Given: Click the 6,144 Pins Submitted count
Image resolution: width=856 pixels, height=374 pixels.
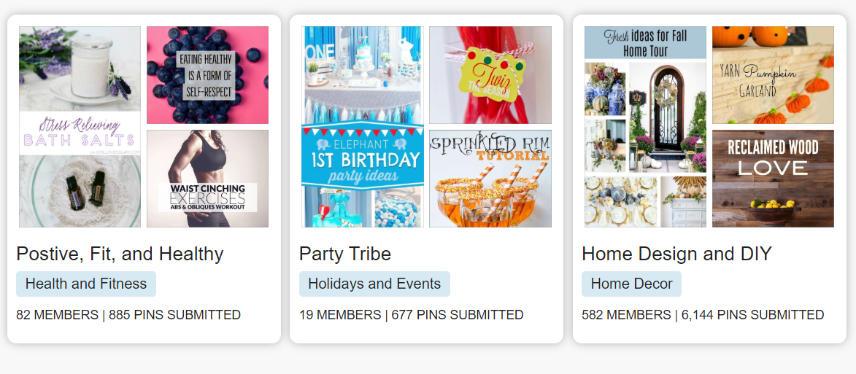Looking at the screenshot, I should pyautogui.click(x=752, y=315).
